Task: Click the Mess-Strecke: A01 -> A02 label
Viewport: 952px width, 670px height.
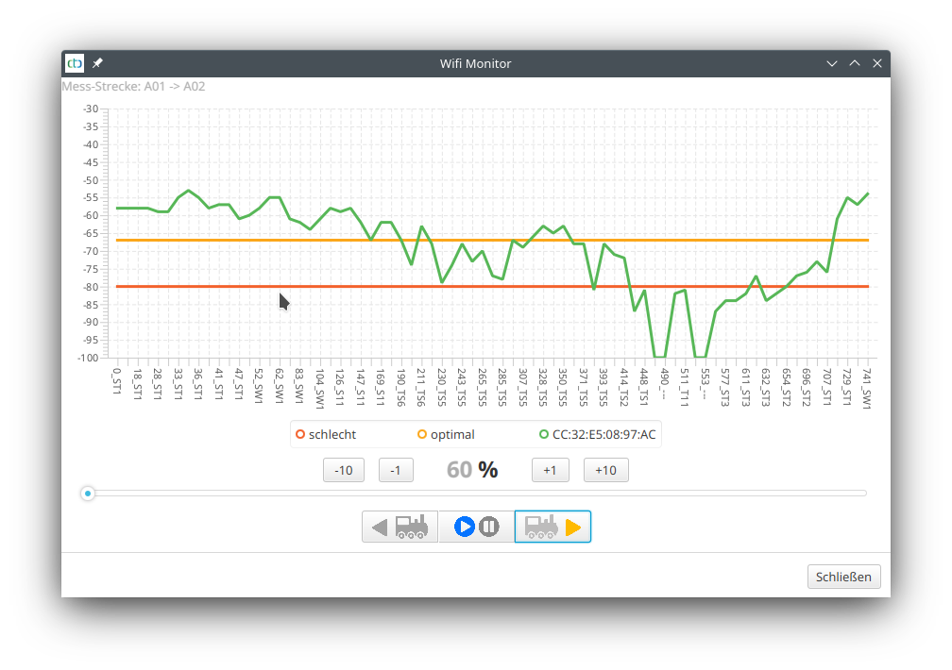Action: (x=135, y=86)
